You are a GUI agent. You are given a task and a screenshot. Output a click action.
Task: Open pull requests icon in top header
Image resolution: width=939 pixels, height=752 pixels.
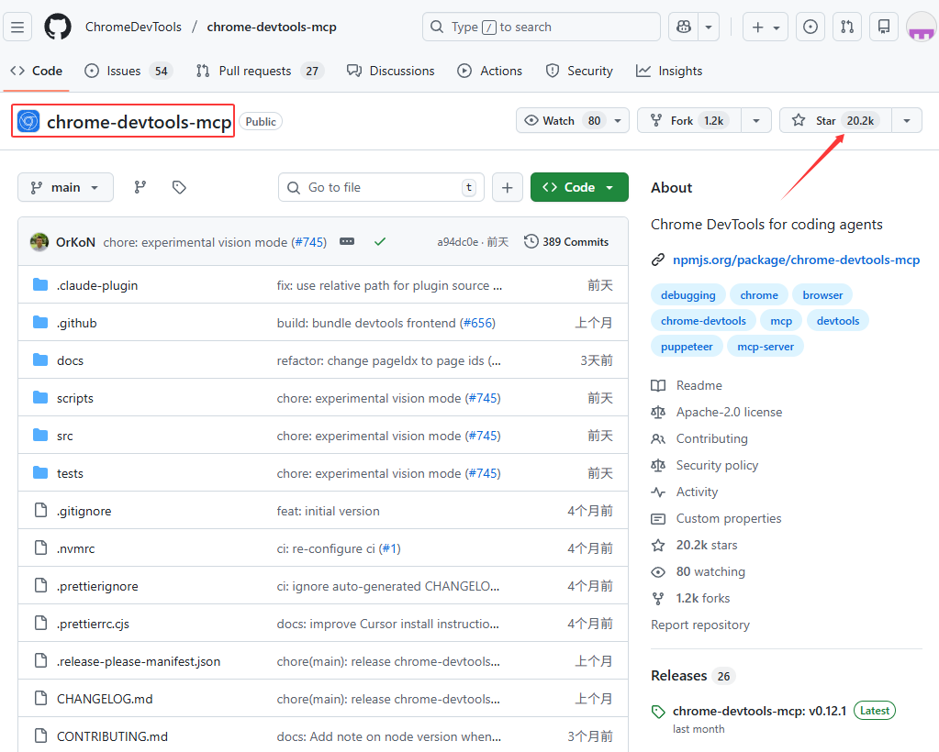point(847,27)
